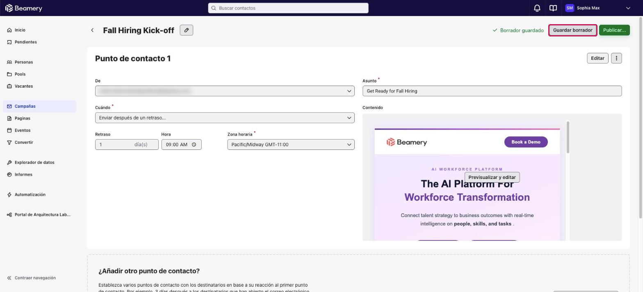This screenshot has width=643, height=292.
Task: Open the time picker clock icon
Action: (194, 145)
